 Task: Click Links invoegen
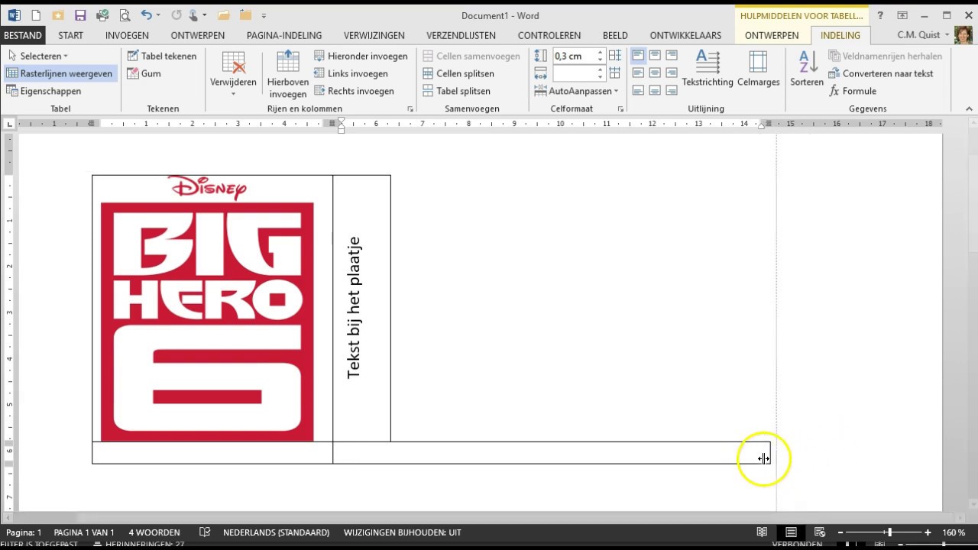click(x=351, y=73)
